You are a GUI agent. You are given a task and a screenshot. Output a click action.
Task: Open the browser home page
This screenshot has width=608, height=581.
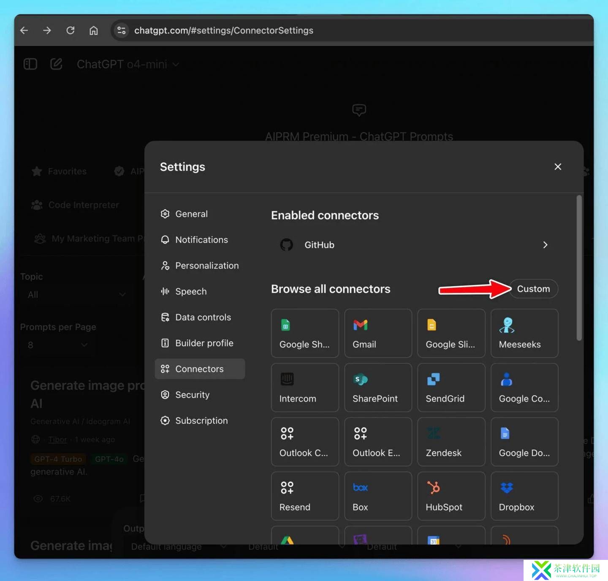94,30
